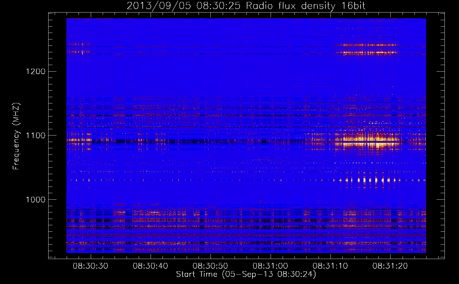459x284 pixels.
Task: Click the "Start Time (05-Sep-13 08:30:24)" label
Action: pos(246,274)
